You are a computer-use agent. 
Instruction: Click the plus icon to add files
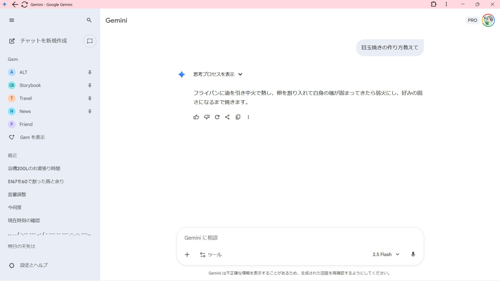(187, 255)
